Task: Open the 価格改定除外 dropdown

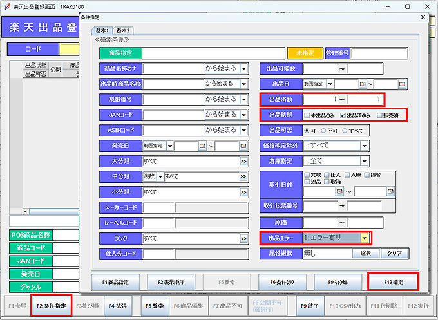Action: click(x=364, y=146)
